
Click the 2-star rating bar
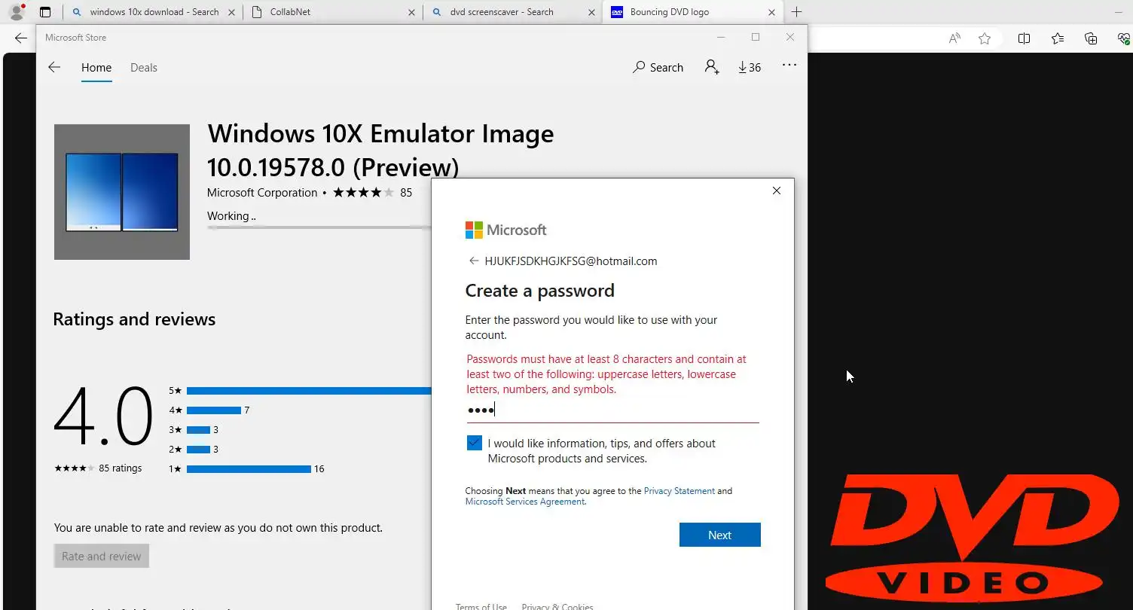coord(198,450)
